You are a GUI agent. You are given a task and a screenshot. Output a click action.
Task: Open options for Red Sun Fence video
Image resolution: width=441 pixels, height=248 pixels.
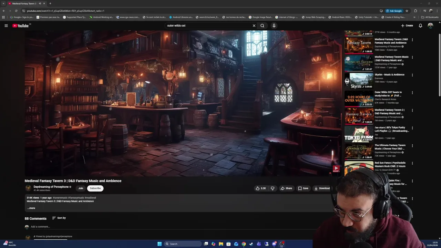tap(412, 163)
